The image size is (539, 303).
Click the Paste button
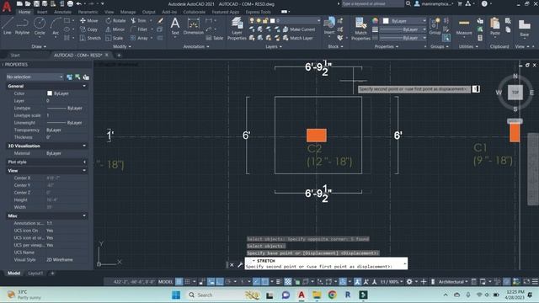tap(494, 27)
